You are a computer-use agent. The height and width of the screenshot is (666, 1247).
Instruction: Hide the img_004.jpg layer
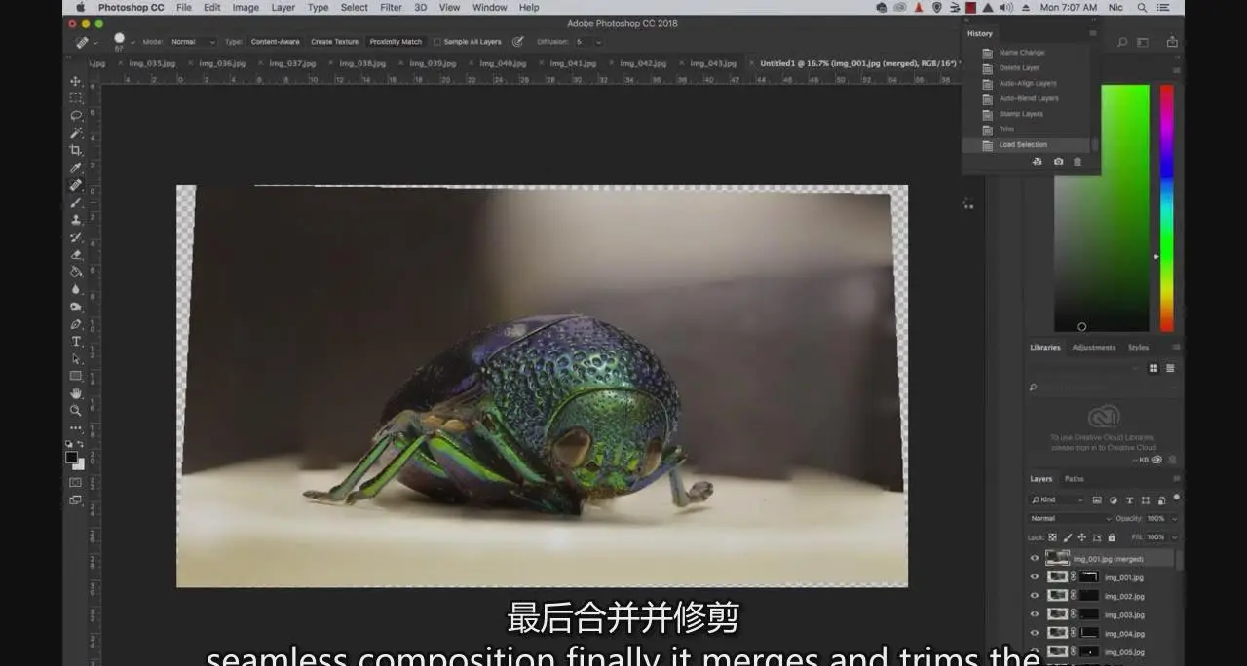(1035, 633)
